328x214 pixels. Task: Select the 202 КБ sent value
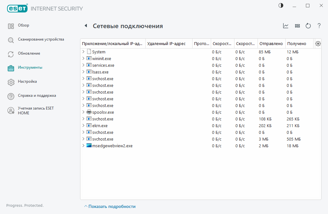[265, 126]
